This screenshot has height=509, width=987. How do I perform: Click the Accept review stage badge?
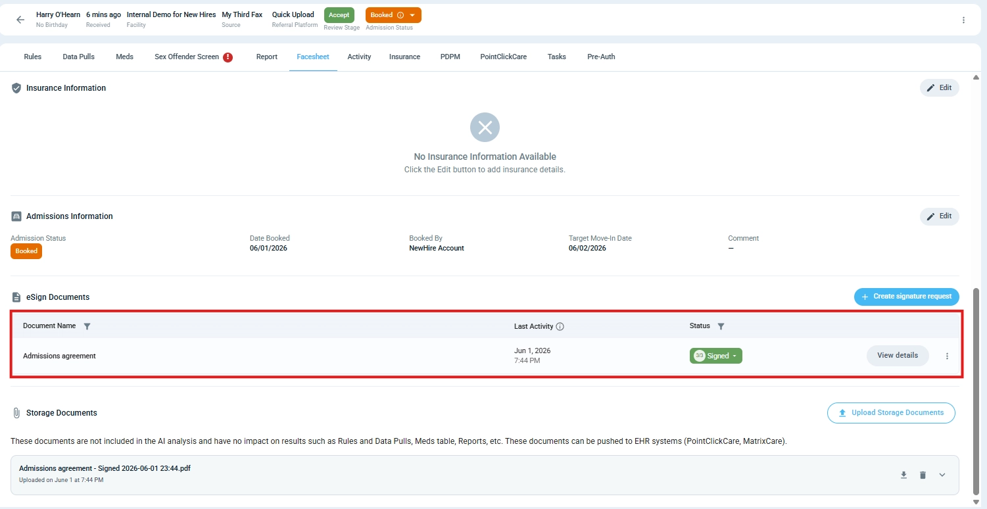pos(339,15)
